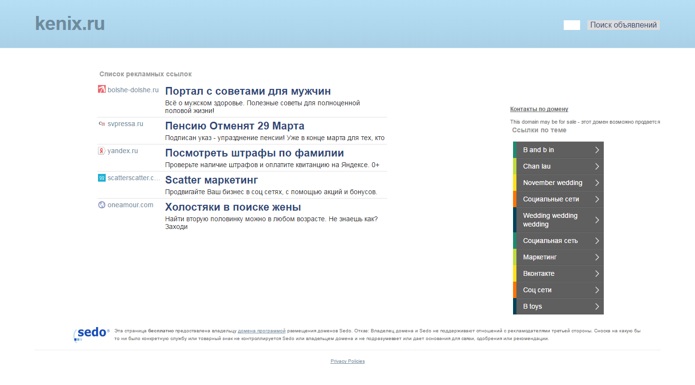Click the kenix.ru site title

(70, 24)
